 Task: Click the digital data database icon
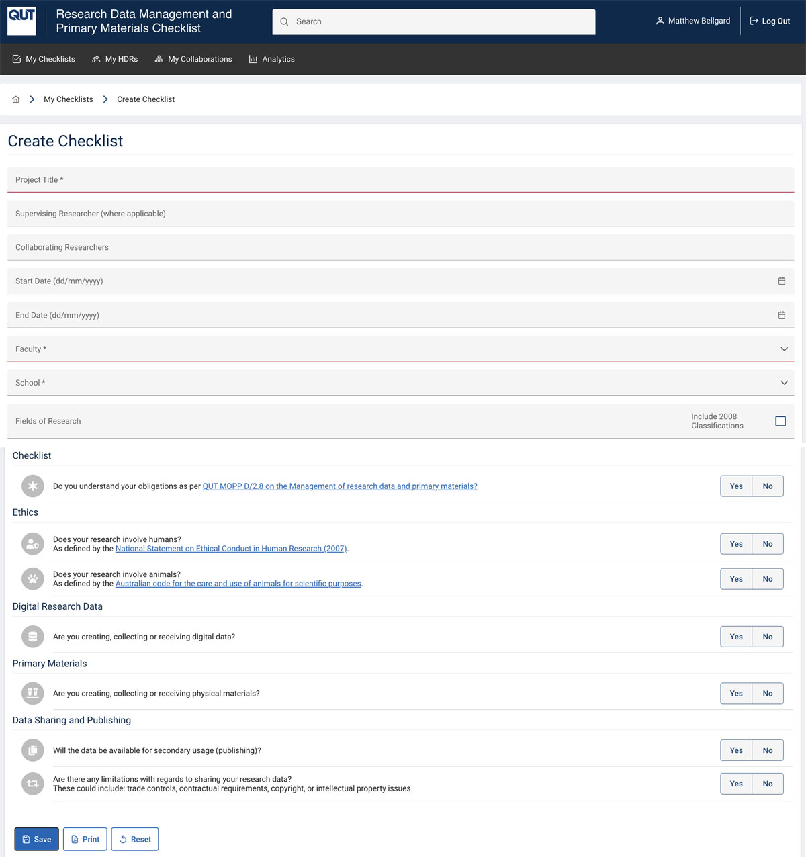[x=32, y=637]
